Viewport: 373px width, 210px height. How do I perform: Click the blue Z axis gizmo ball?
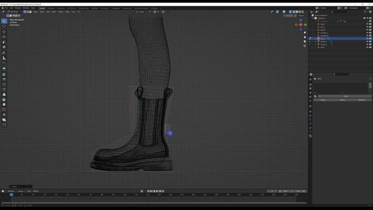(301, 20)
